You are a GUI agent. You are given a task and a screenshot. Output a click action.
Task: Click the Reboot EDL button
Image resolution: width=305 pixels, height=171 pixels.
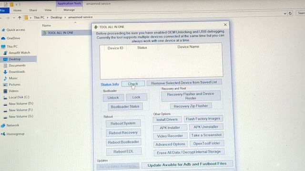pyautogui.click(x=124, y=152)
